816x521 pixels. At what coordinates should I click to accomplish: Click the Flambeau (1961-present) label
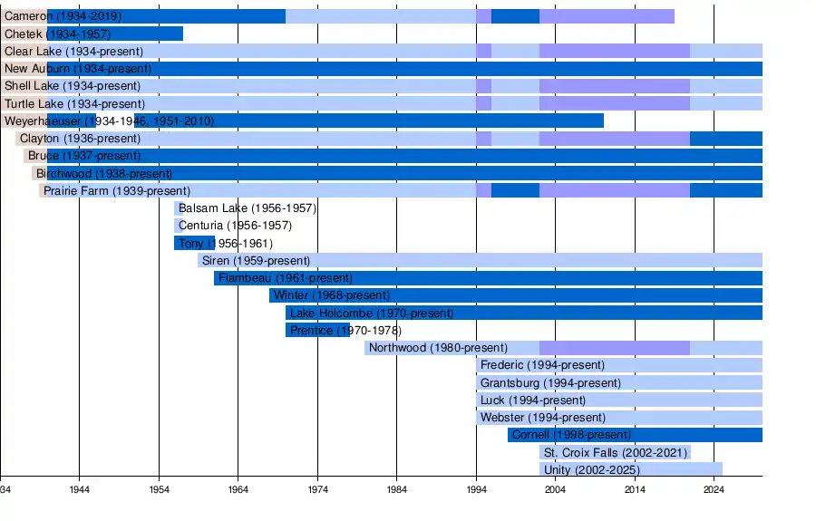(x=286, y=278)
